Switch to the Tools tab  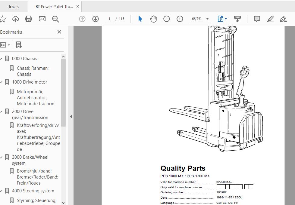coord(13,7)
